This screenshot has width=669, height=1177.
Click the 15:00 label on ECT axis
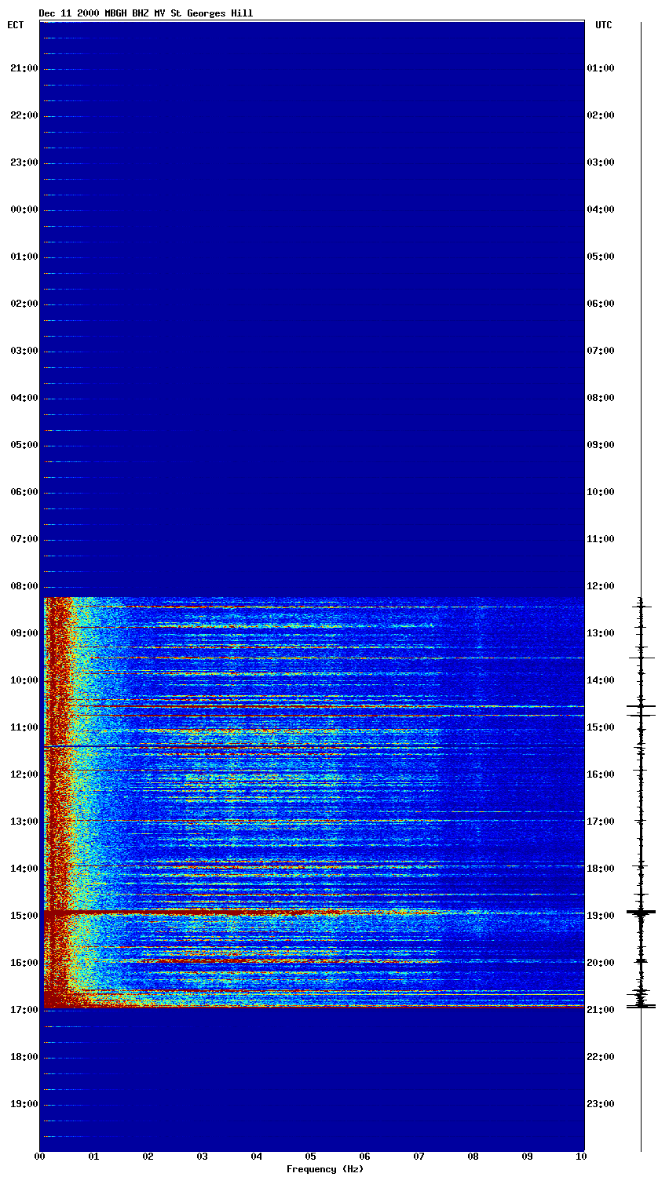24,916
